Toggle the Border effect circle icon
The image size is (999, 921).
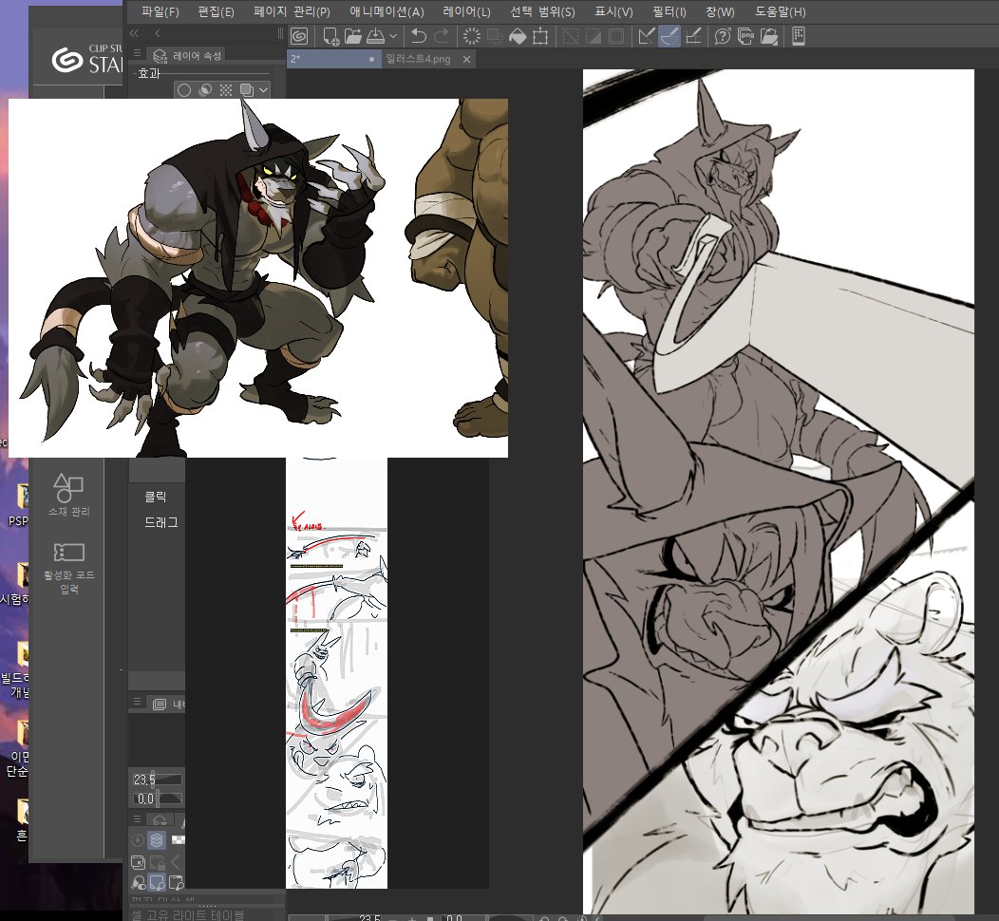(x=184, y=90)
